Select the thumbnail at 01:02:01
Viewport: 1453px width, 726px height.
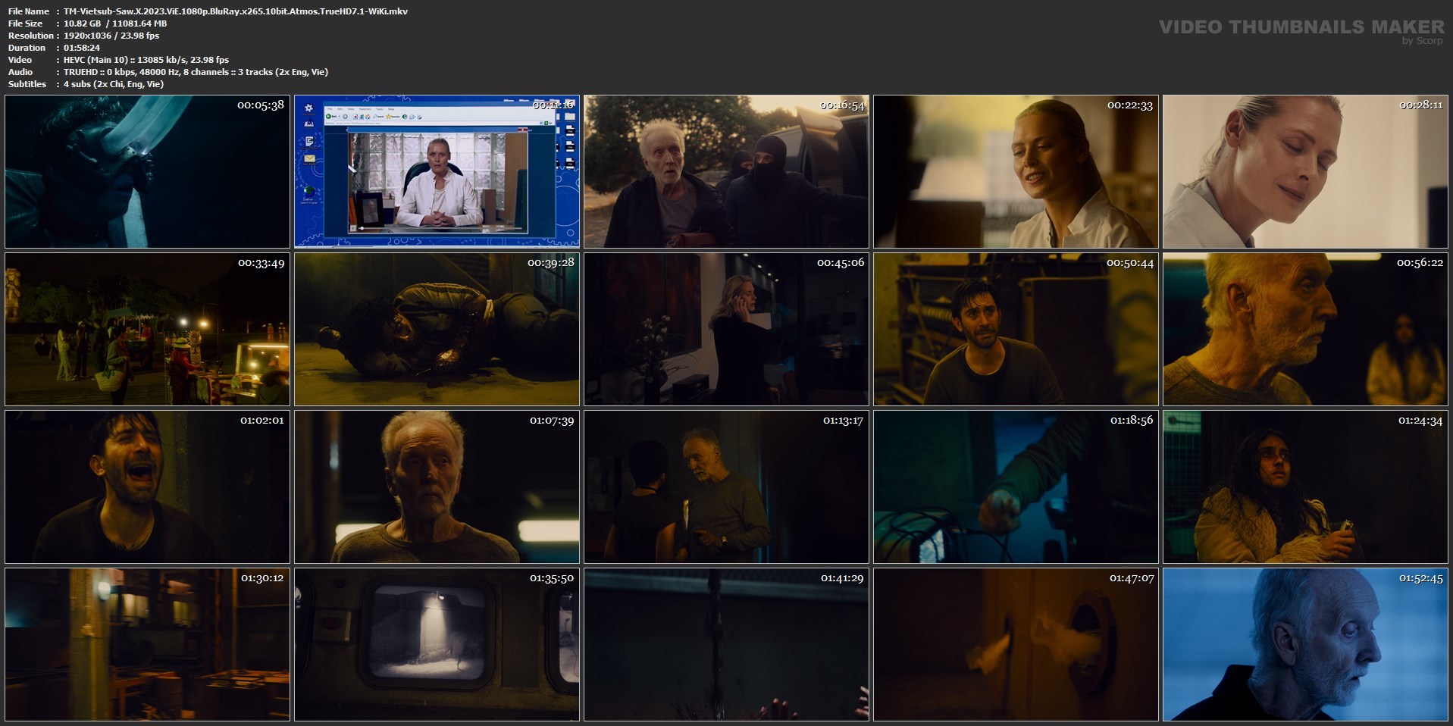[x=147, y=487]
